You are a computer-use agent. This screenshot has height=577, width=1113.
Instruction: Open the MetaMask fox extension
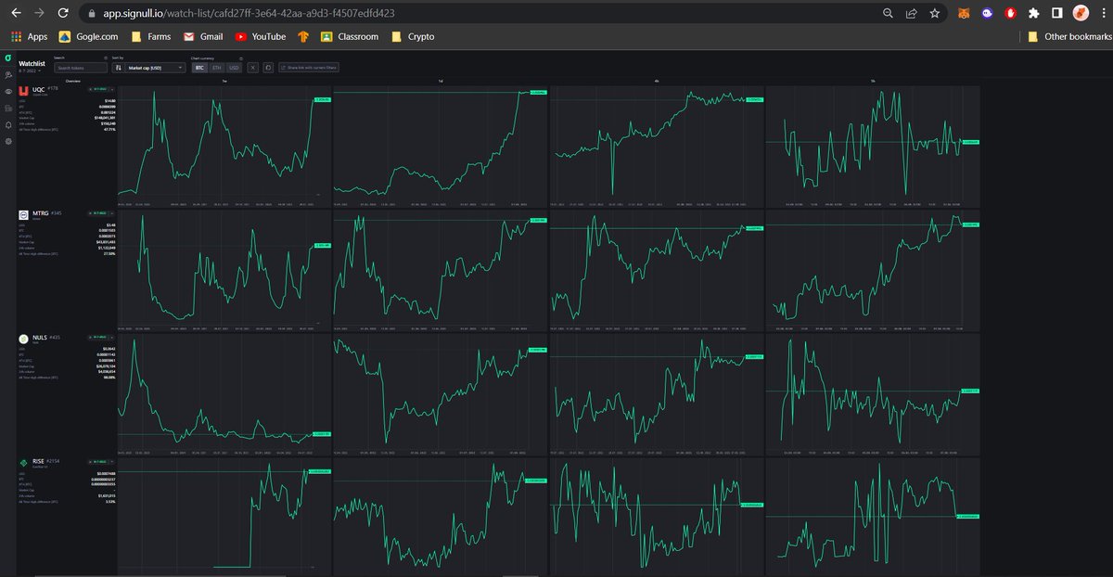(965, 13)
